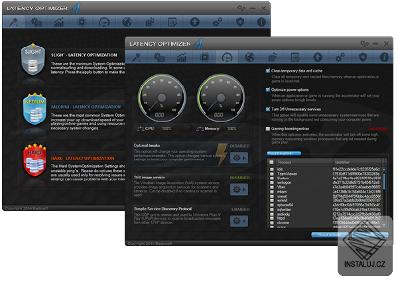Click the Simple Service Discovery Protocol gear button
This screenshot has height=282, width=398.
[x=239, y=221]
